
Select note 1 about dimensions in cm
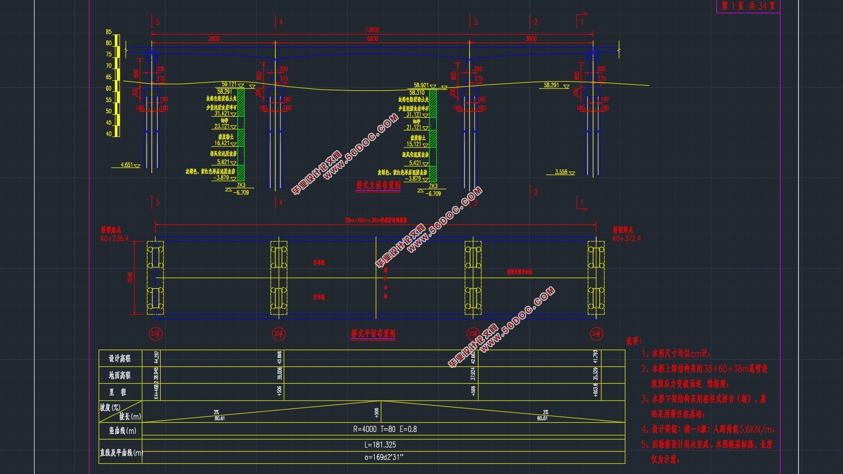[x=676, y=354]
